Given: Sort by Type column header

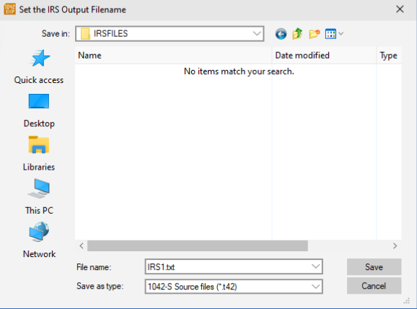Looking at the screenshot, I should click(389, 56).
